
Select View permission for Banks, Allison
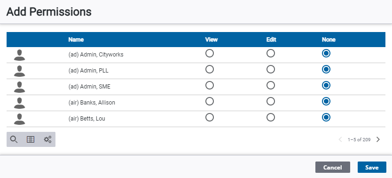(x=210, y=101)
